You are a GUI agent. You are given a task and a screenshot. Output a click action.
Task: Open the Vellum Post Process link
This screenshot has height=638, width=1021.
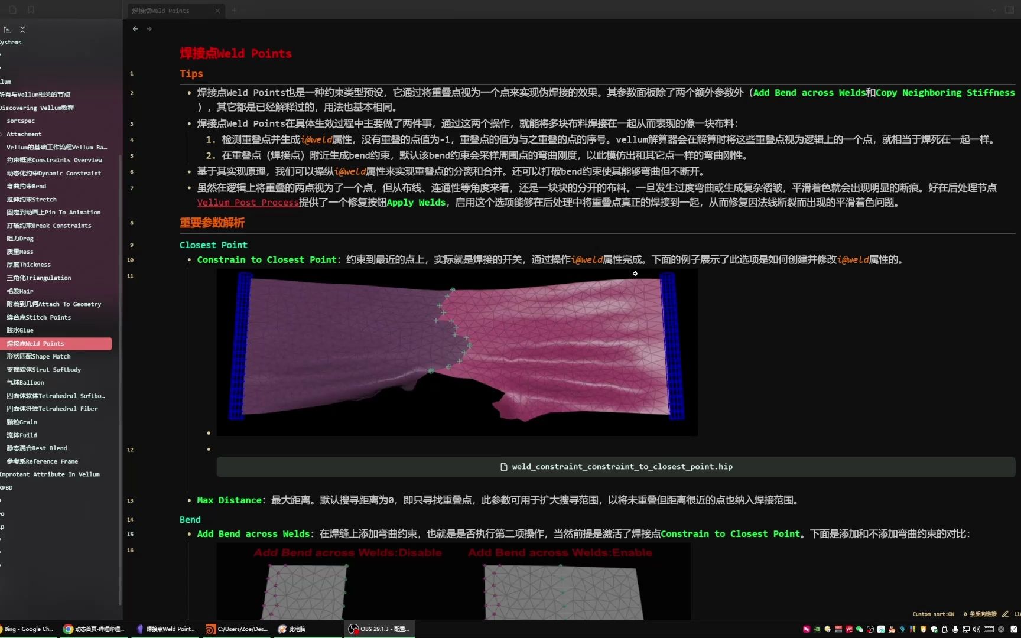[x=248, y=203]
